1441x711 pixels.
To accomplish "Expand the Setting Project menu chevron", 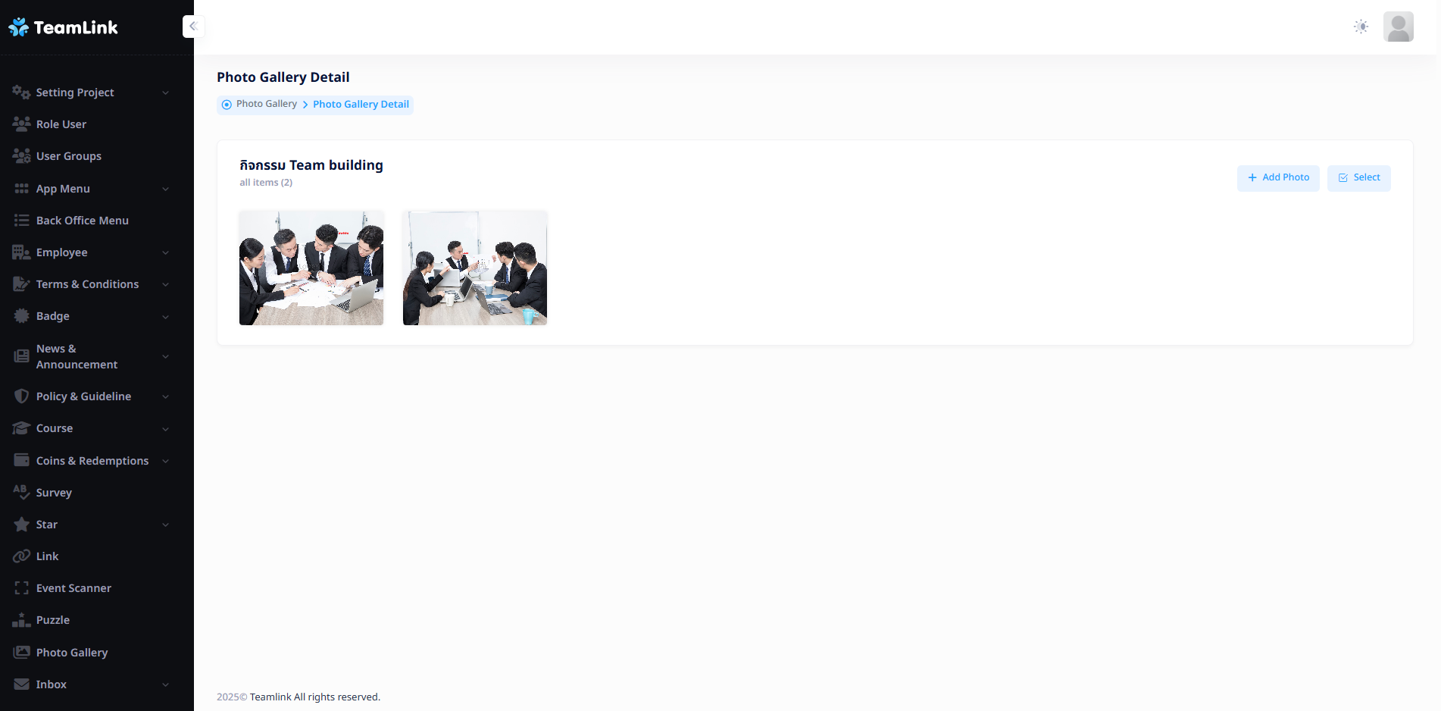I will pyautogui.click(x=165, y=92).
